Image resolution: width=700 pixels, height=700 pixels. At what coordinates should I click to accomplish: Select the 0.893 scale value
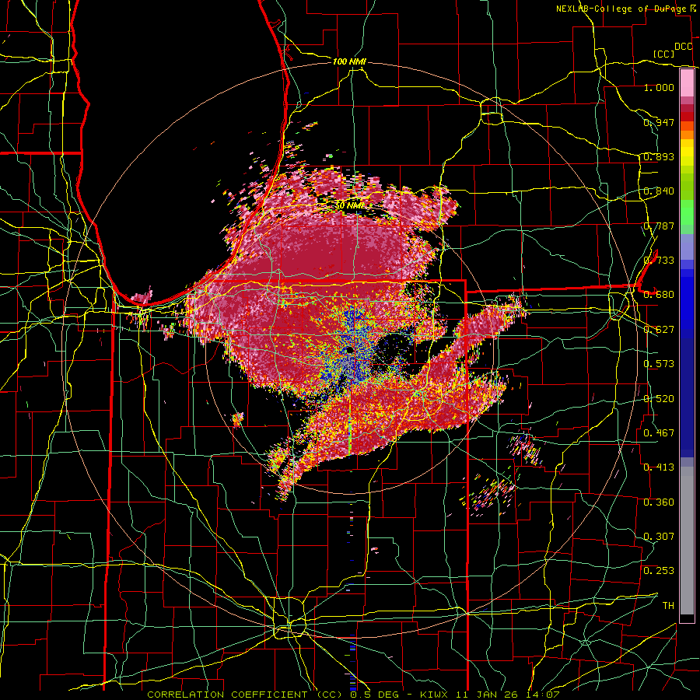(x=659, y=156)
